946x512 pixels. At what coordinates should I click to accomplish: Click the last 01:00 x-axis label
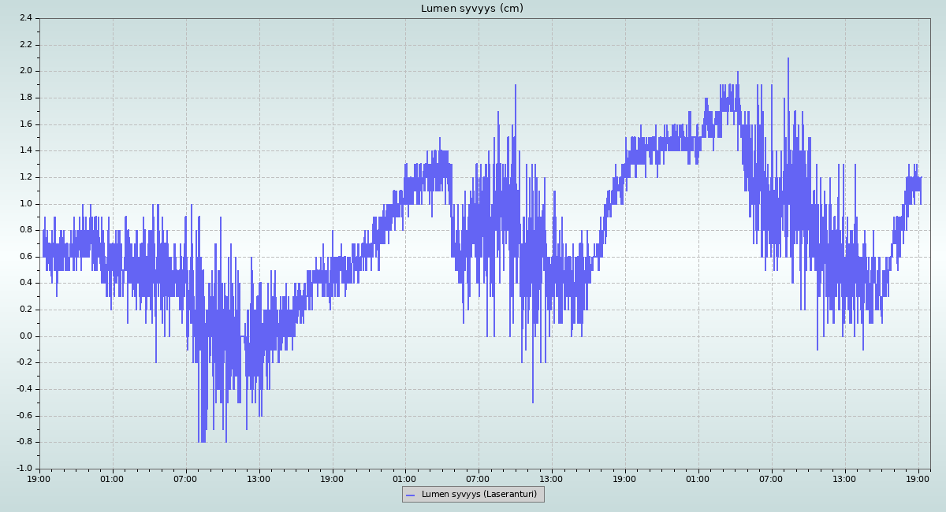pyautogui.click(x=698, y=479)
